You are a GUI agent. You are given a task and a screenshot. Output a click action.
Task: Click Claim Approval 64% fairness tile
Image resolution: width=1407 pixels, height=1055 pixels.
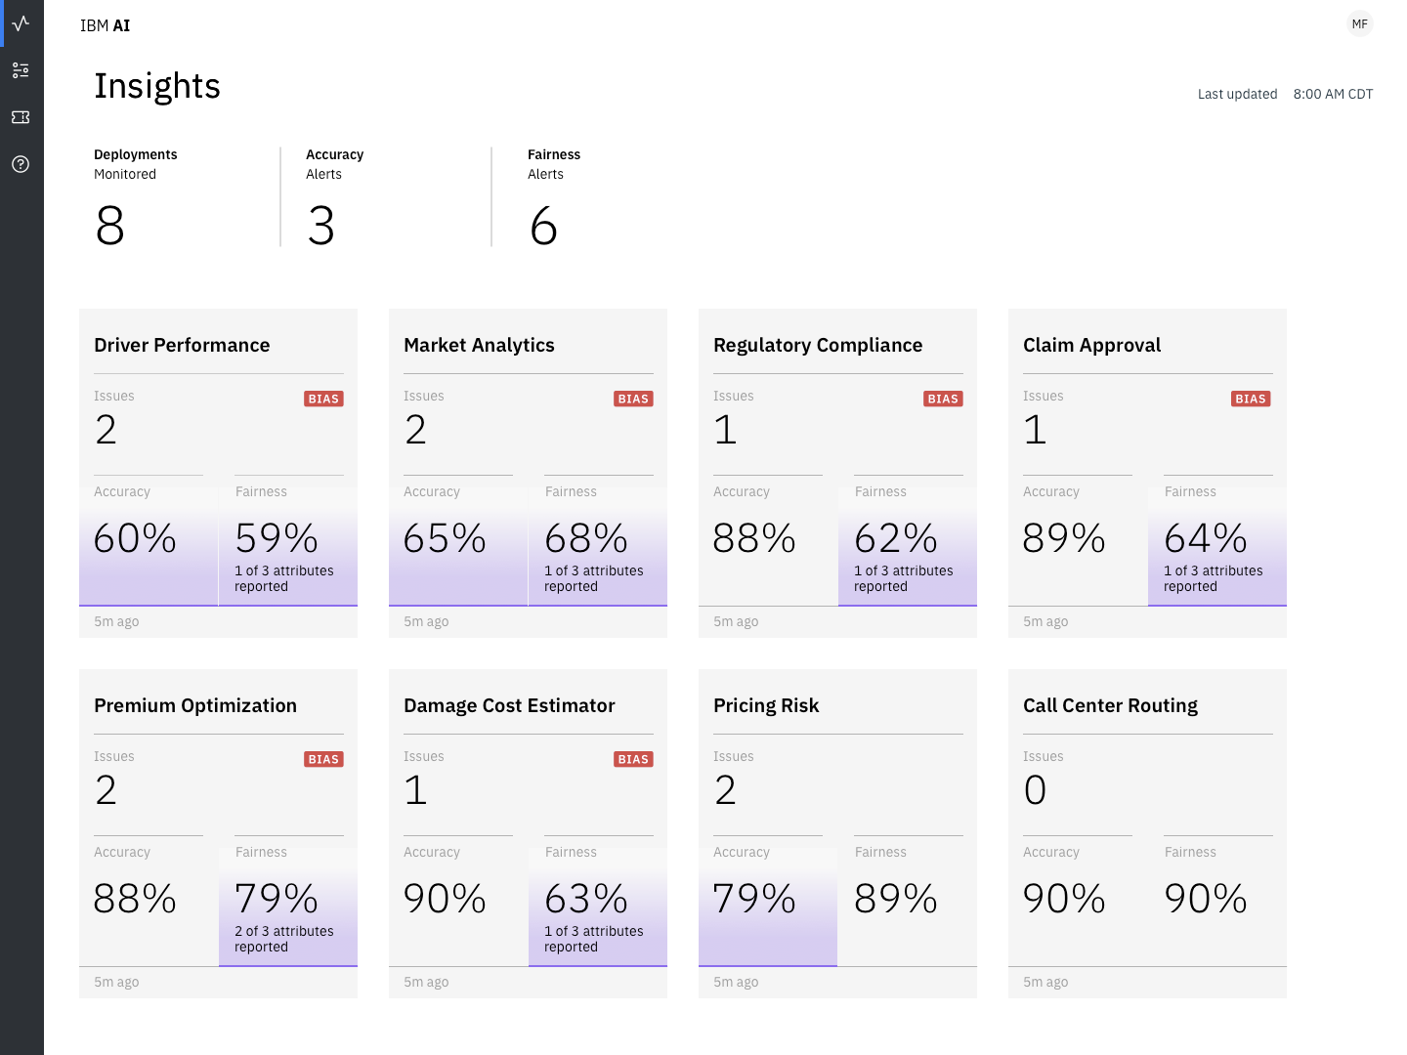pyautogui.click(x=1217, y=545)
